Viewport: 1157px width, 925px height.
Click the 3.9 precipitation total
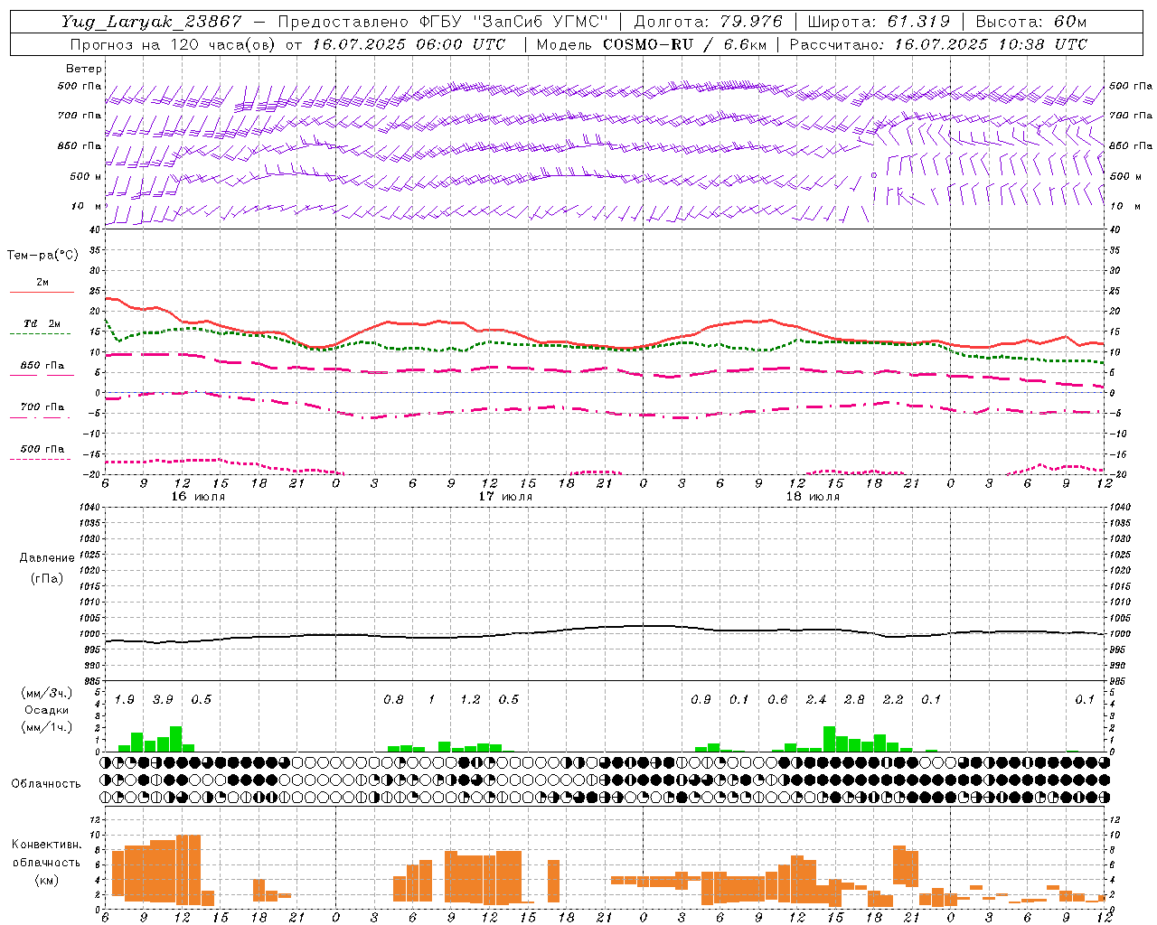point(163,700)
